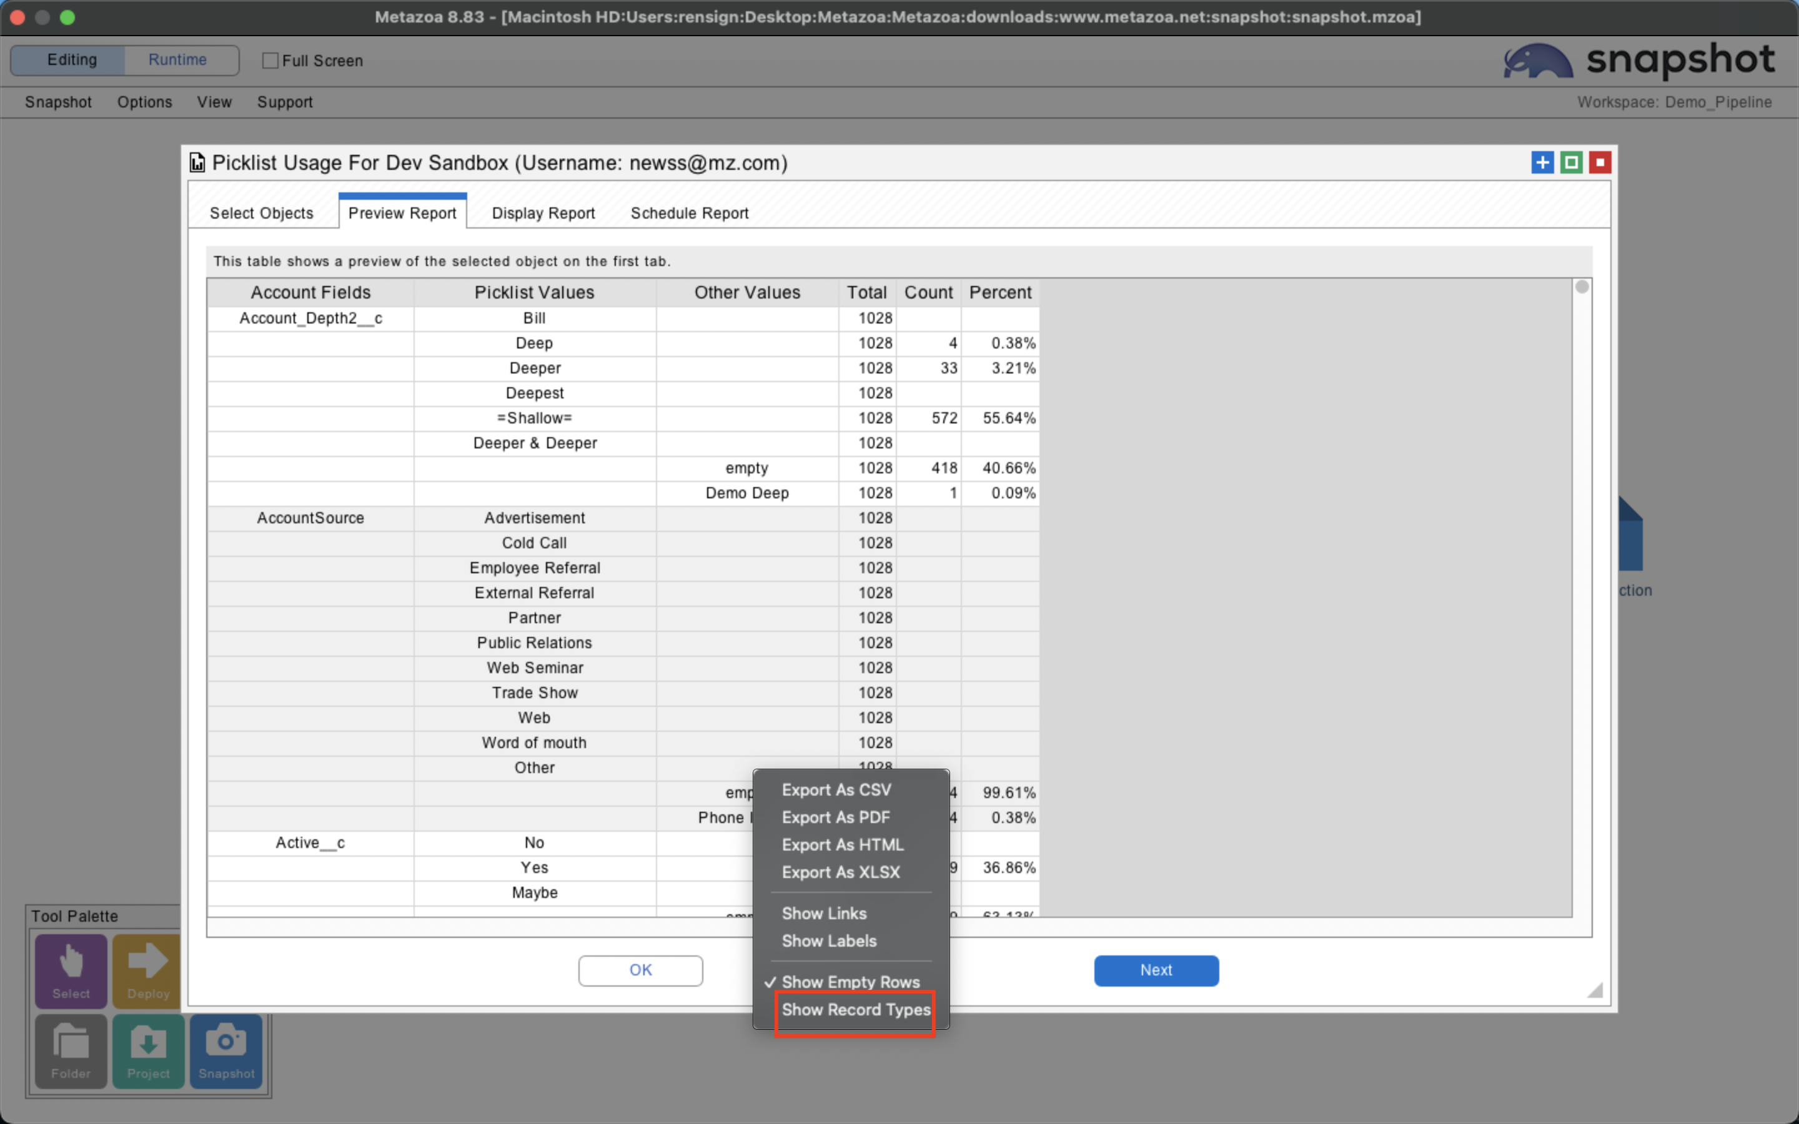Click the OK button
The image size is (1799, 1124).
point(640,970)
